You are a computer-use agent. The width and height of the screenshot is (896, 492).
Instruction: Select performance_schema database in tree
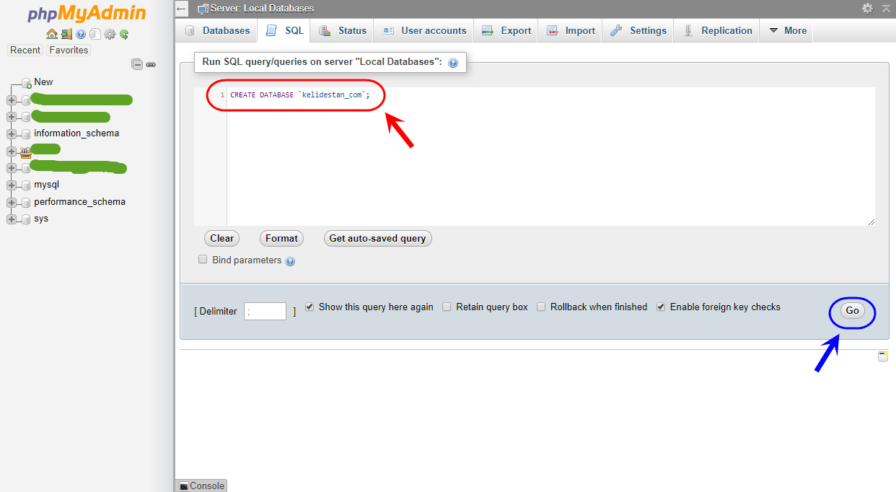point(79,202)
